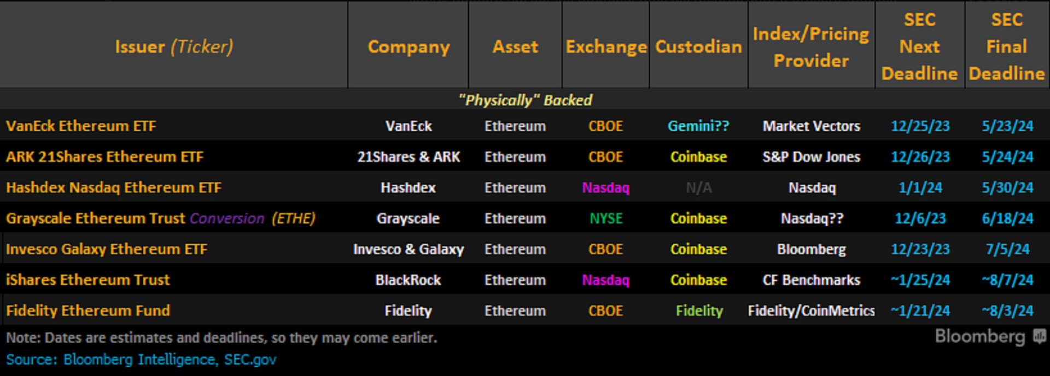Select the Company column header
The width and height of the screenshot is (1050, 376).
coord(409,47)
